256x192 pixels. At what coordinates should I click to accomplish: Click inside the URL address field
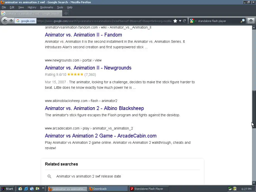104,21
